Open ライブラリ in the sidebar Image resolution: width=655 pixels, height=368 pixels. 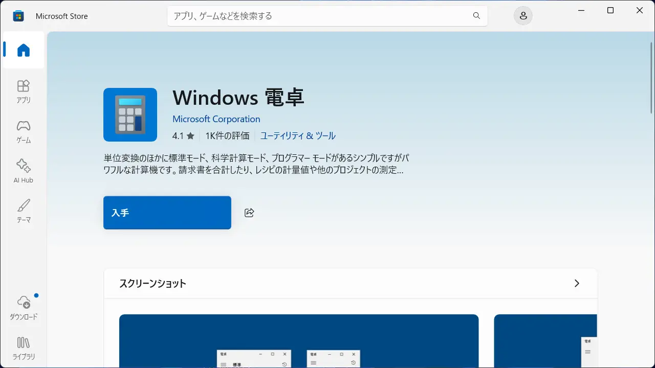tap(24, 349)
